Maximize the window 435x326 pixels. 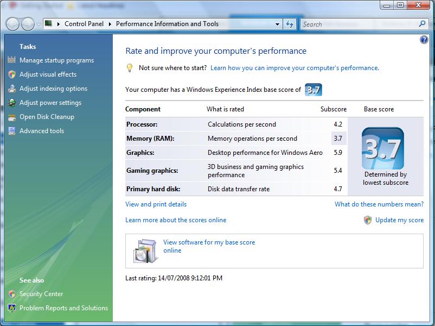400,5
